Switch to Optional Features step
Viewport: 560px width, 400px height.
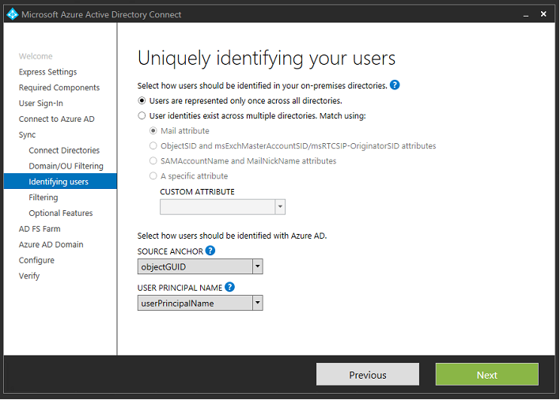(60, 213)
